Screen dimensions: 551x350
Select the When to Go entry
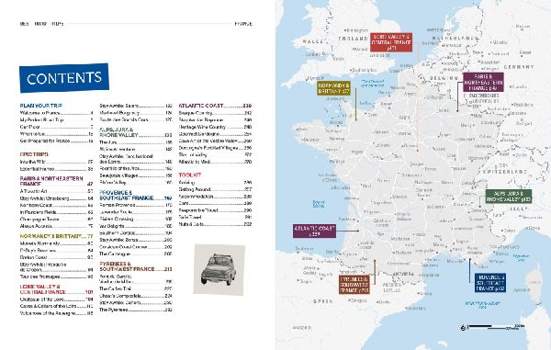(57, 134)
